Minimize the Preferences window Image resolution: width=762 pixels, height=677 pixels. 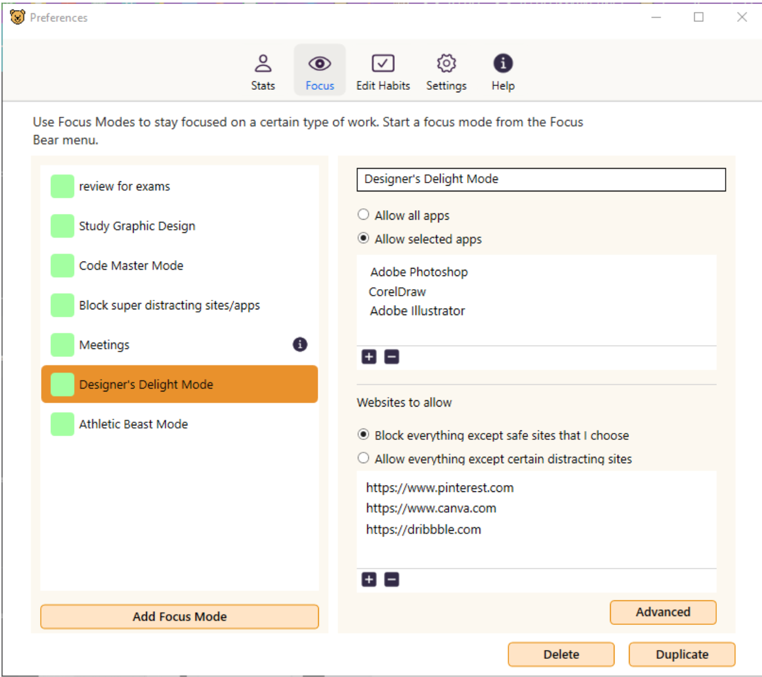coord(657,17)
